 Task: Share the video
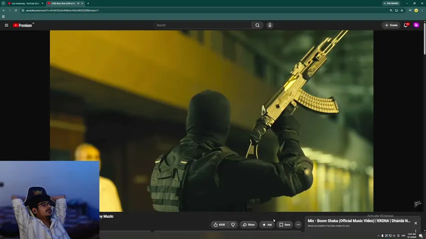pyautogui.click(x=249, y=225)
